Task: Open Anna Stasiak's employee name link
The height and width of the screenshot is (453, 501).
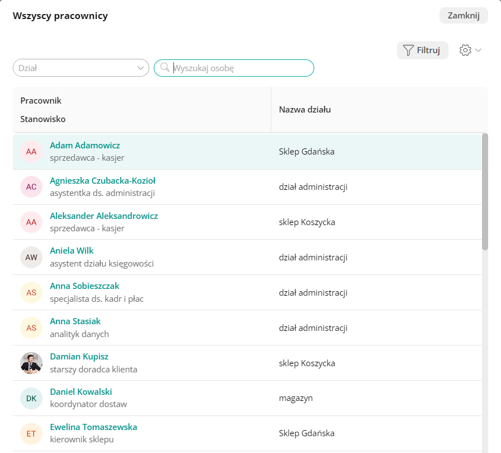Action: (75, 321)
